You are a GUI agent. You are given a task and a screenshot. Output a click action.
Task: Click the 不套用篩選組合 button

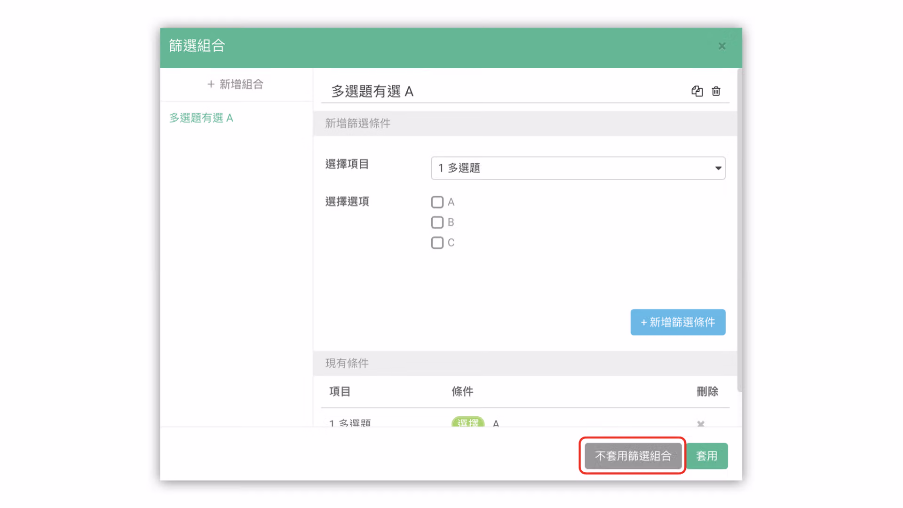pos(633,456)
